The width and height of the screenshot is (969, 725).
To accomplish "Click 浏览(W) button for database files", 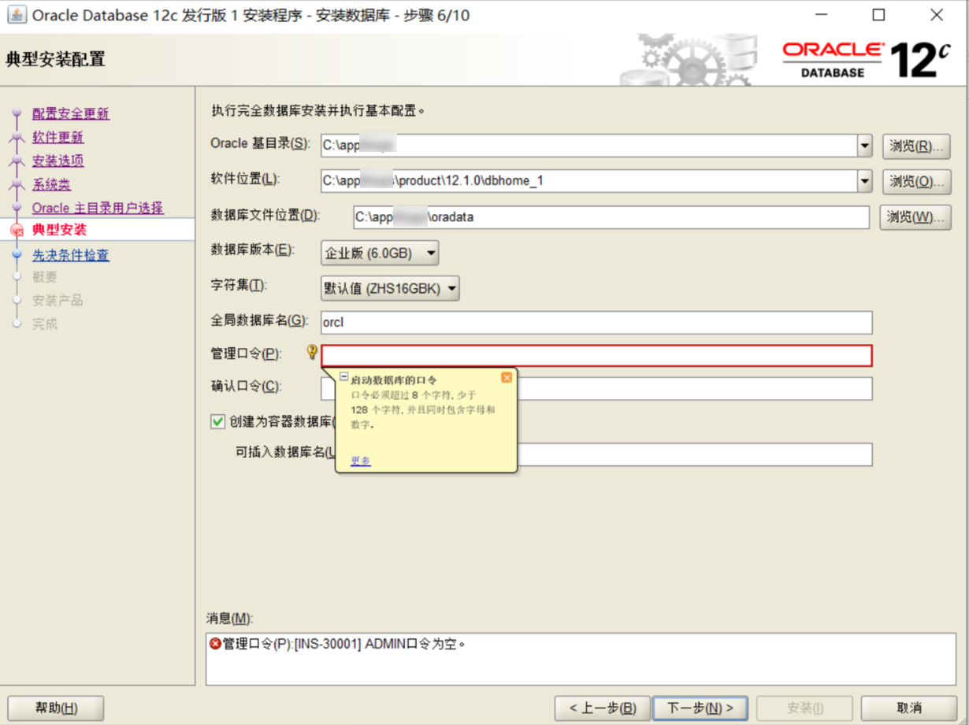I will pyautogui.click(x=915, y=216).
